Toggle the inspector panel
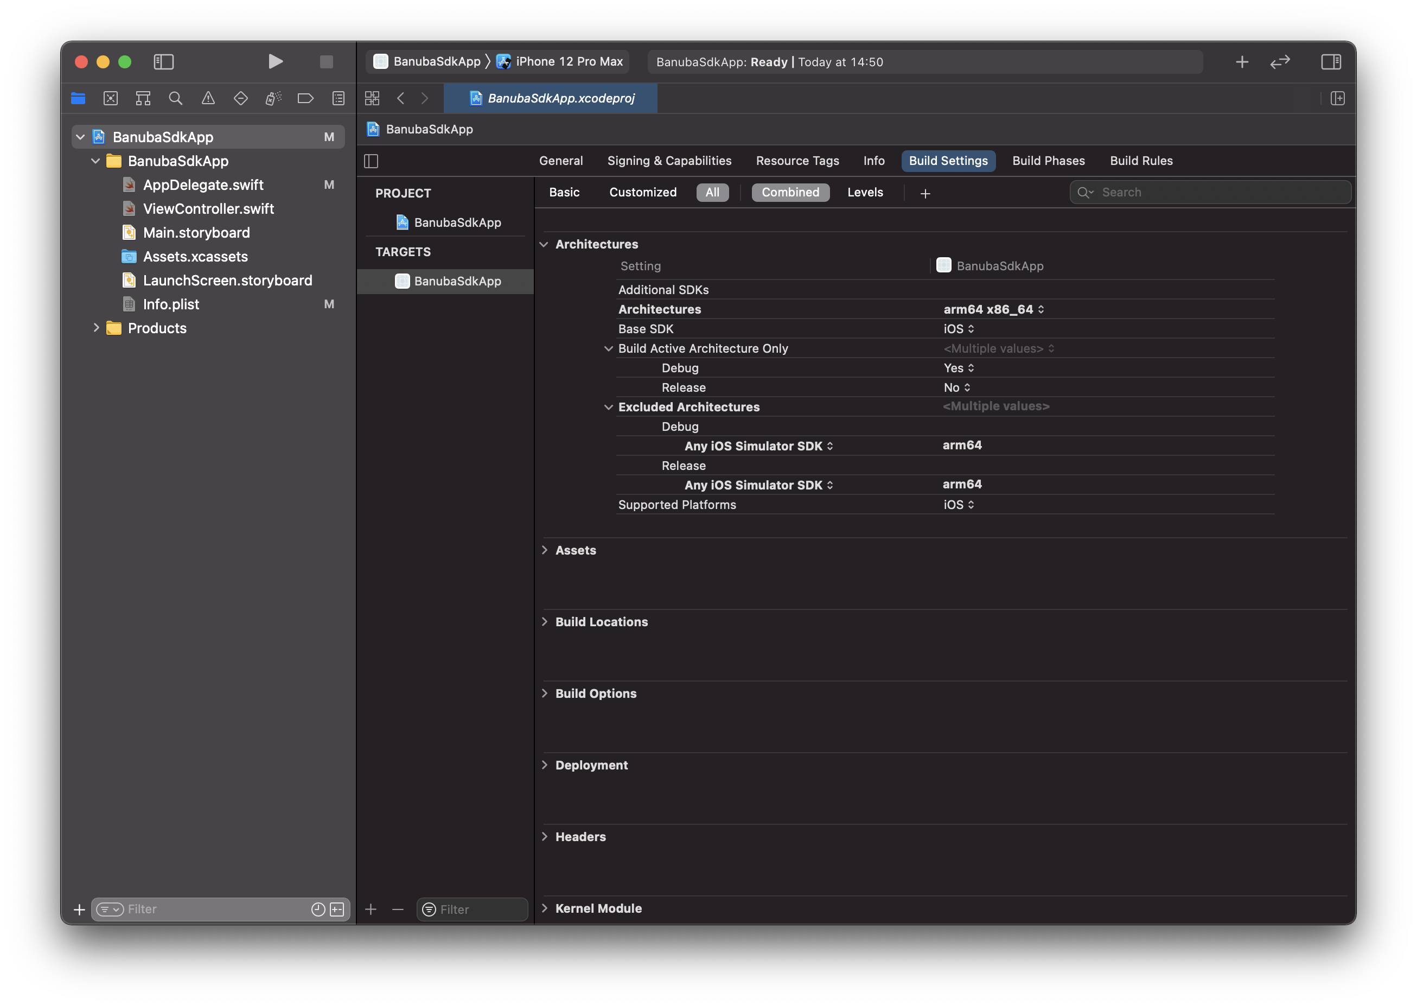Screen dimensions: 1417x1005 click(1330, 61)
